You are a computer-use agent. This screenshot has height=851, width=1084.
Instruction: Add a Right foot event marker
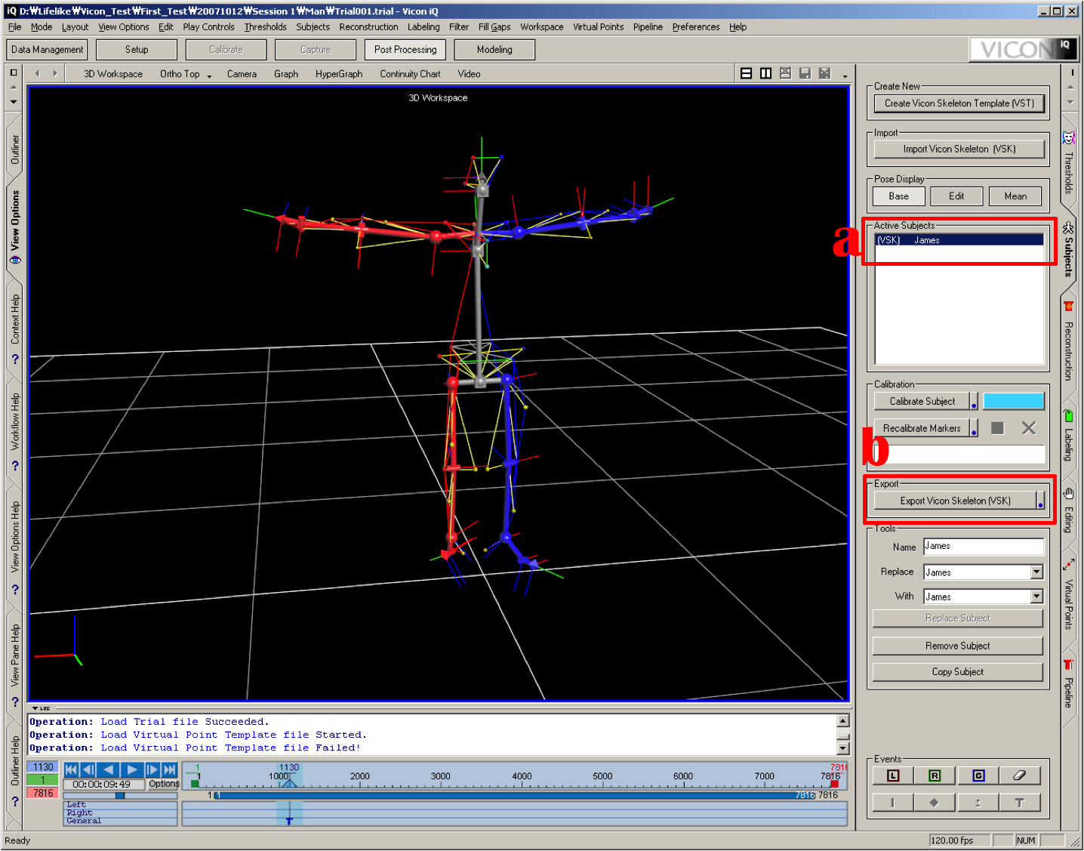point(935,775)
